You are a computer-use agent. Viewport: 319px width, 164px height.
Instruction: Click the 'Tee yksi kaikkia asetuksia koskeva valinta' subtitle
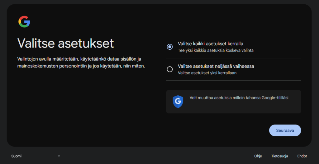coord(216,50)
